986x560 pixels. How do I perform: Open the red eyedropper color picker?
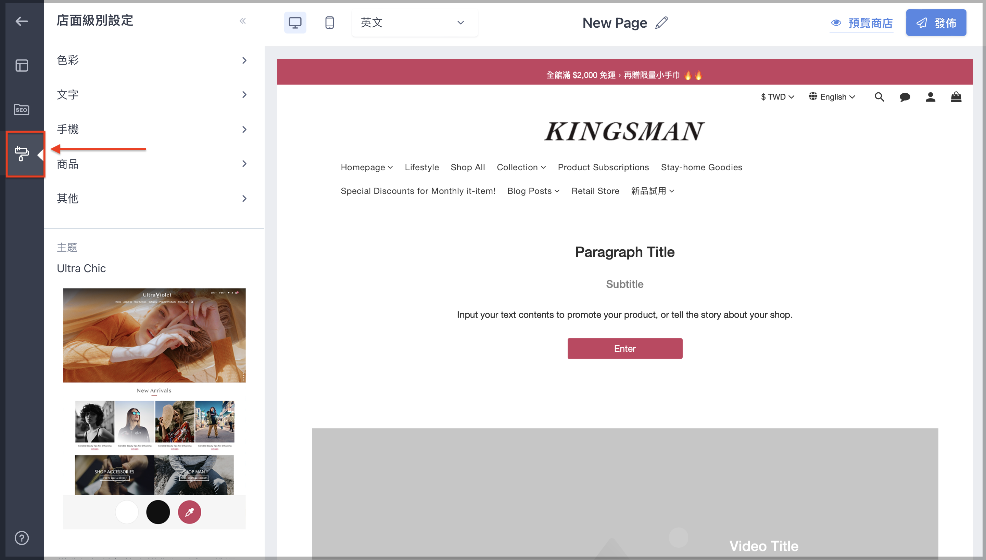click(x=190, y=512)
